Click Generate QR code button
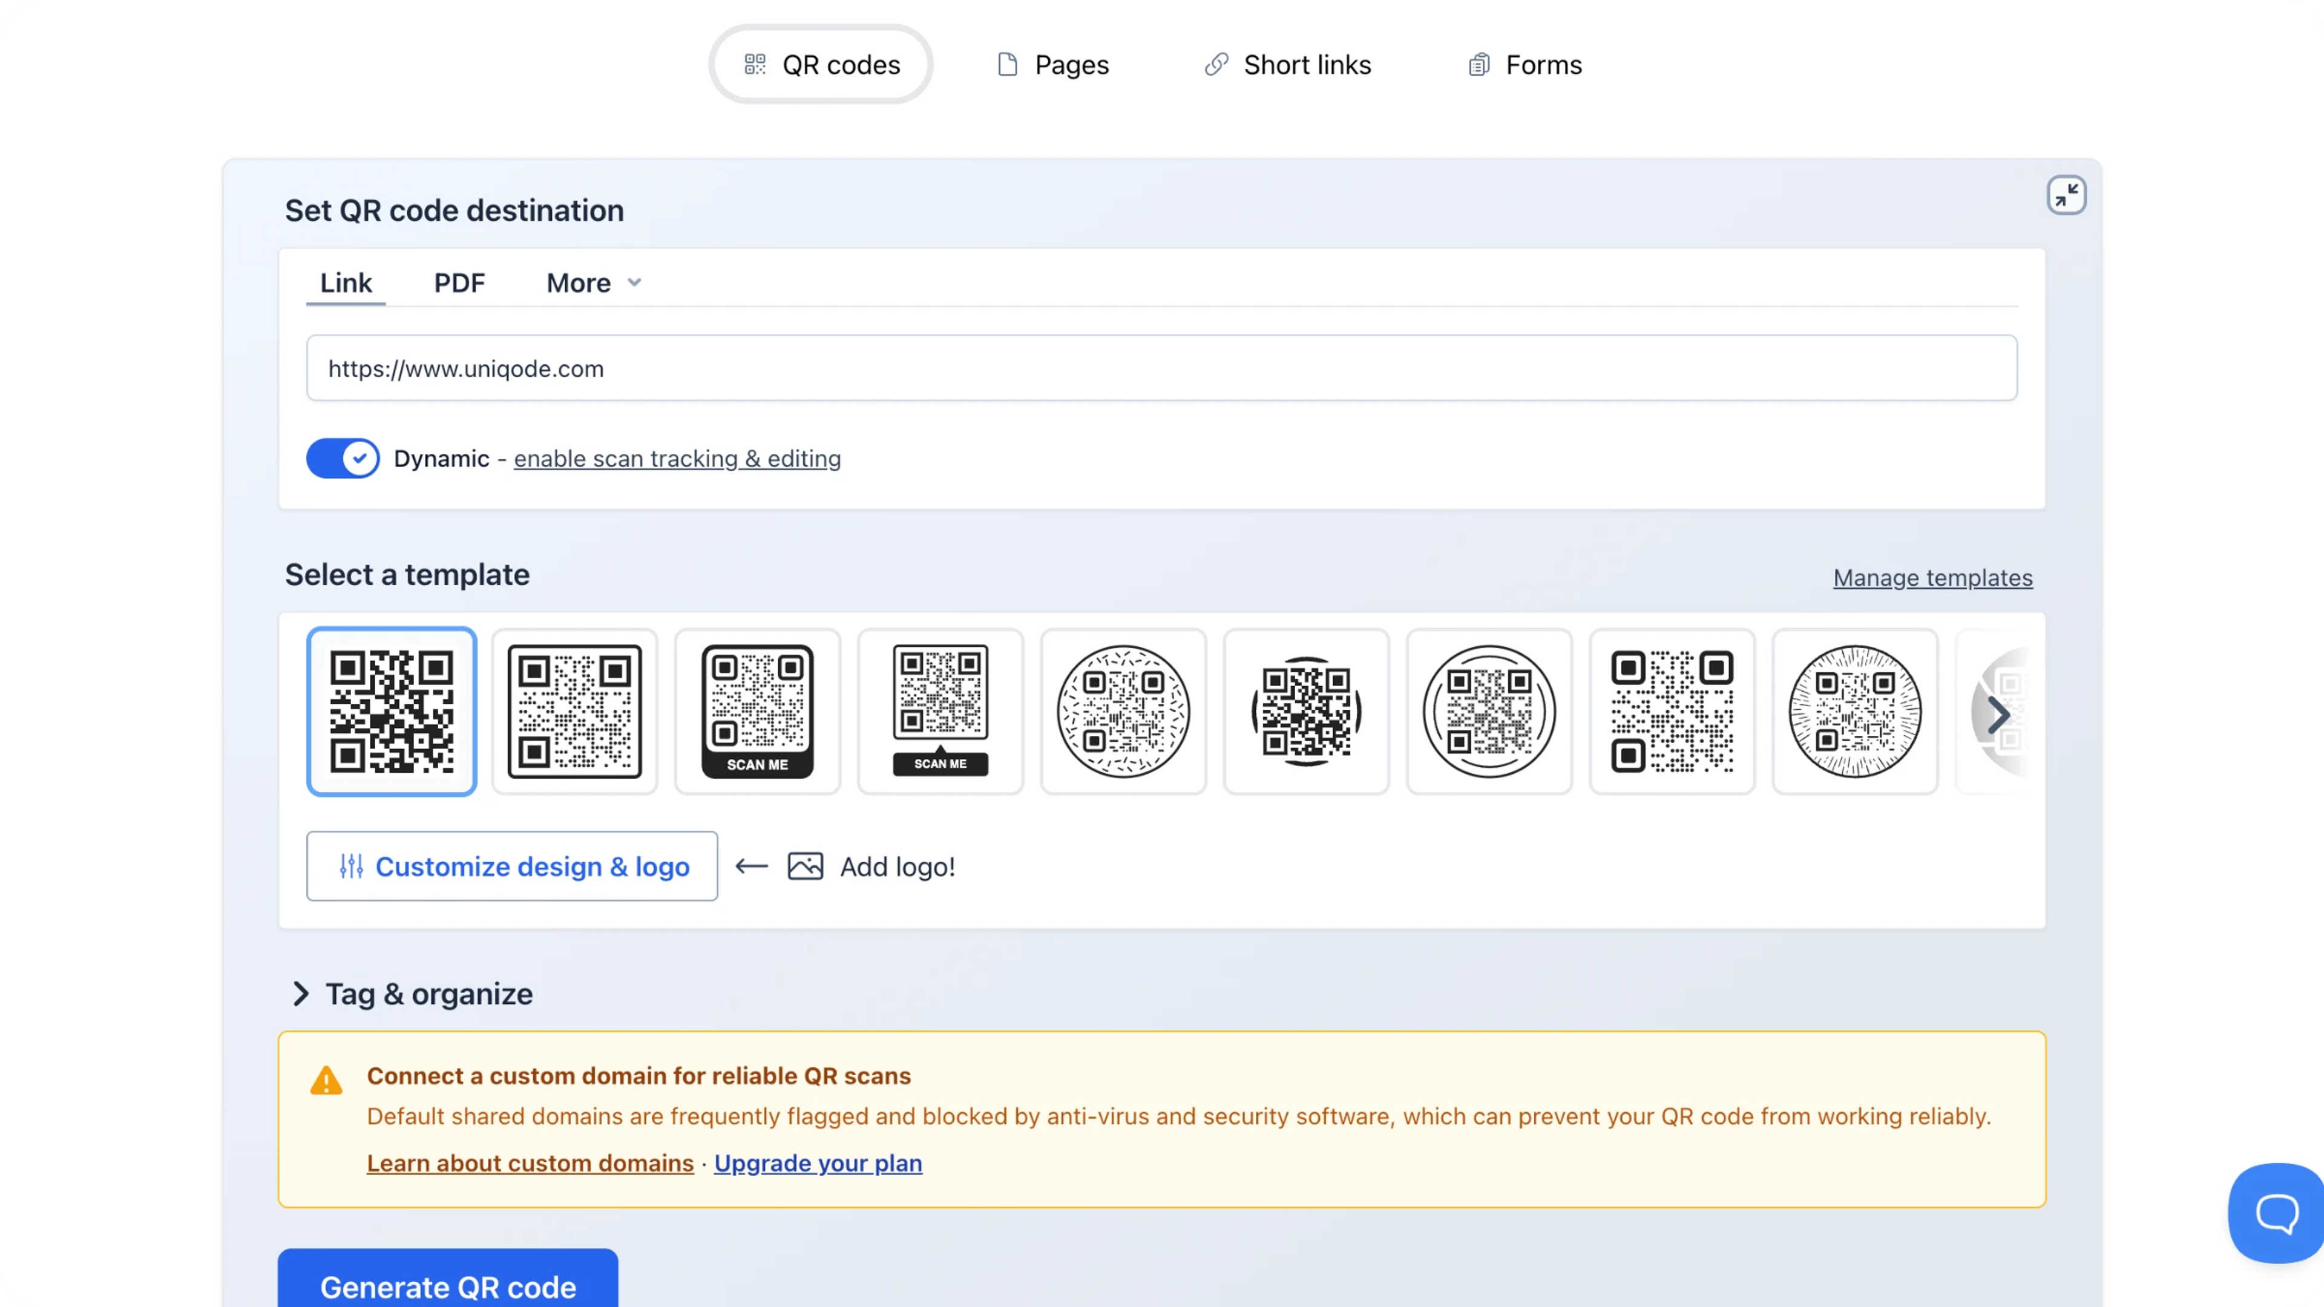Screen dimensions: 2324x1307 (x=448, y=1278)
